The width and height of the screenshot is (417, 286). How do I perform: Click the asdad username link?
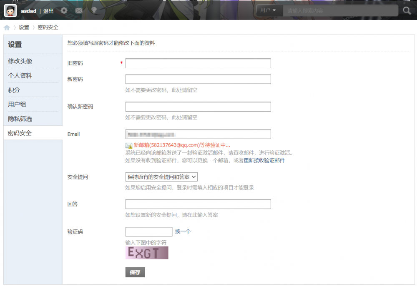pos(28,11)
